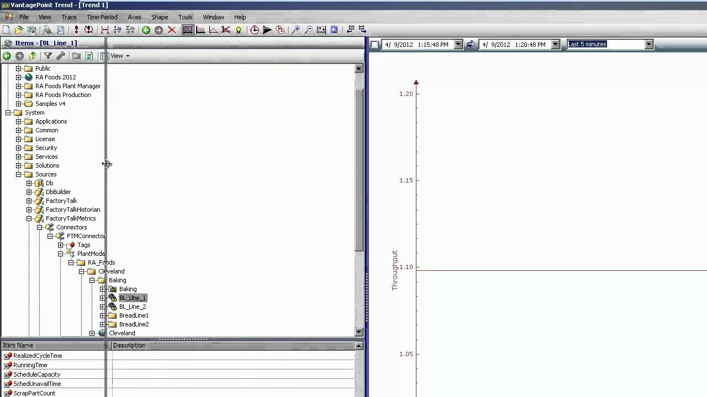Open the end date dropdown arrow
This screenshot has height=397, width=707.
556,45
